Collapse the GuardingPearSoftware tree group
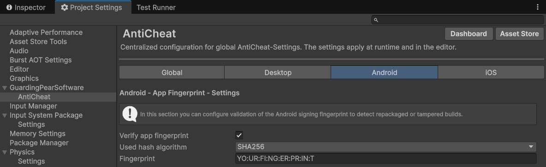546x167 pixels. [5, 88]
